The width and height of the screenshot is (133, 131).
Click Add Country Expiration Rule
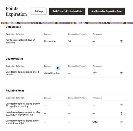67,11
